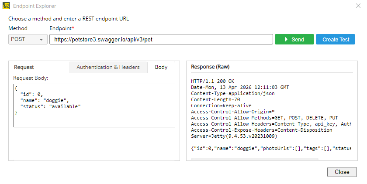Click the Content-Length=70 line
The width and height of the screenshot is (367, 184).
click(215, 99)
